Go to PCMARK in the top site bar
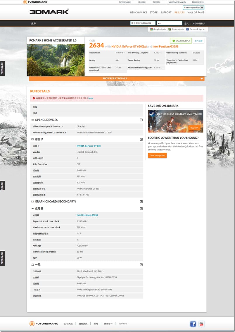 click(157, 2)
